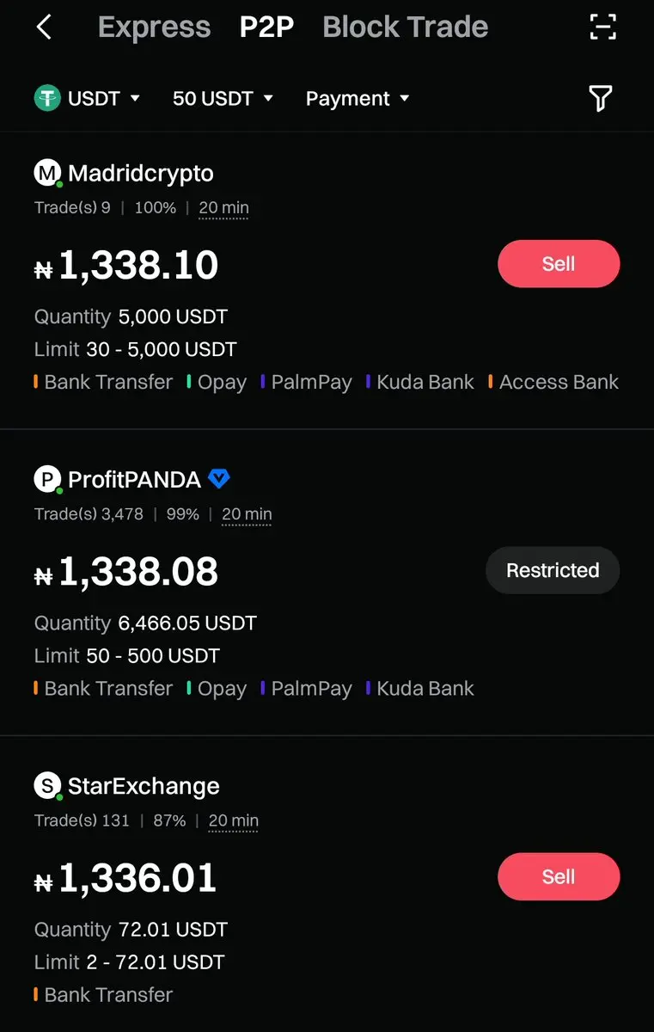
Task: Tap ProfitPANDA's blue verified diamond badge
Action: click(219, 479)
